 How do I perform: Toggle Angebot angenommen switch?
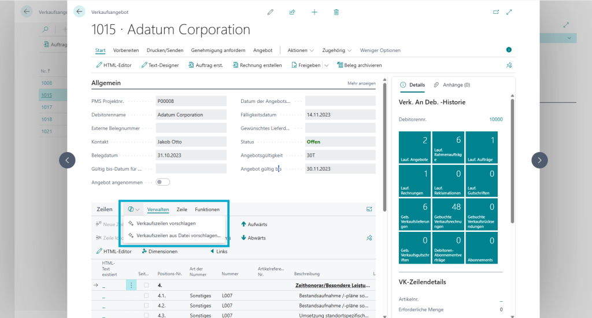[x=163, y=182]
